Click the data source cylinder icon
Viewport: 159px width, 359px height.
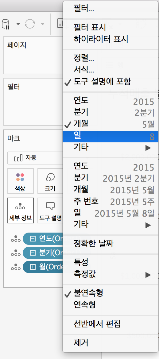[x=6, y=24]
